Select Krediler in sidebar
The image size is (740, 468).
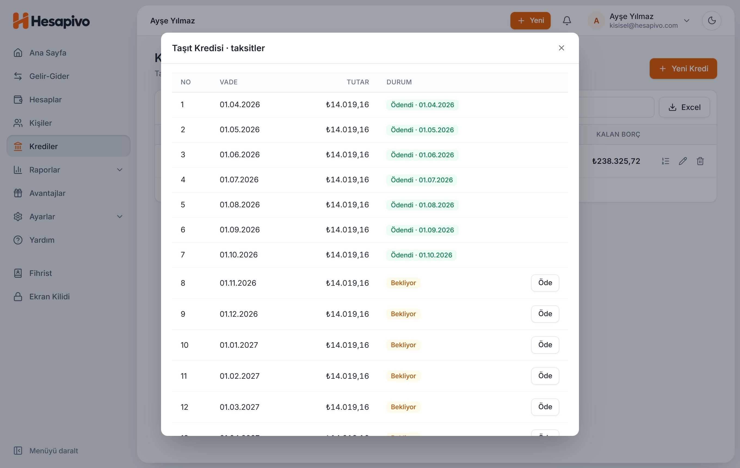(69, 146)
